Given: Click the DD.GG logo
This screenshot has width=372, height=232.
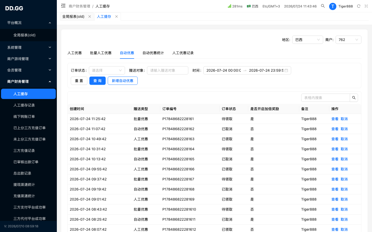Looking at the screenshot, I should [x=14, y=8].
